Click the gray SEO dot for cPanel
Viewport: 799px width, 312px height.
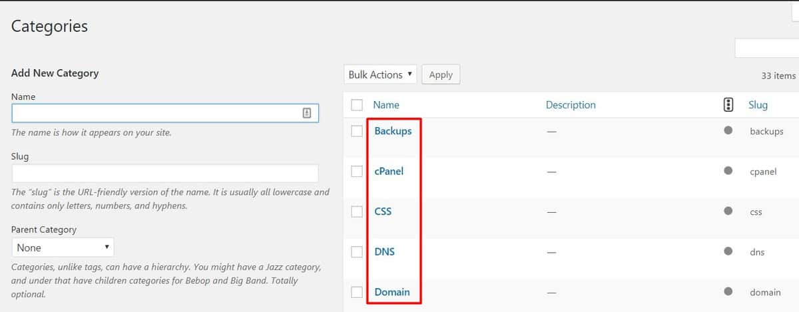728,170
